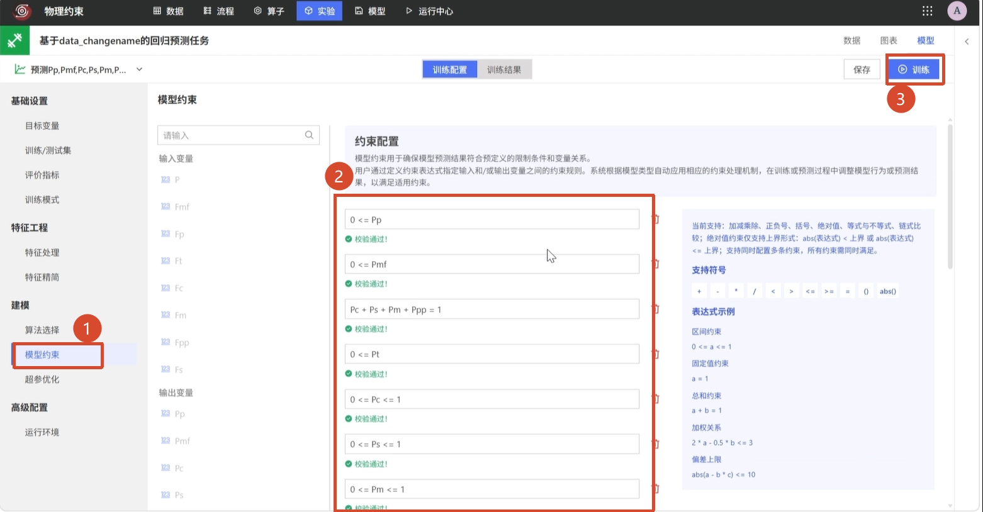Click the search magnifier icon
The width and height of the screenshot is (983, 512).
(309, 135)
